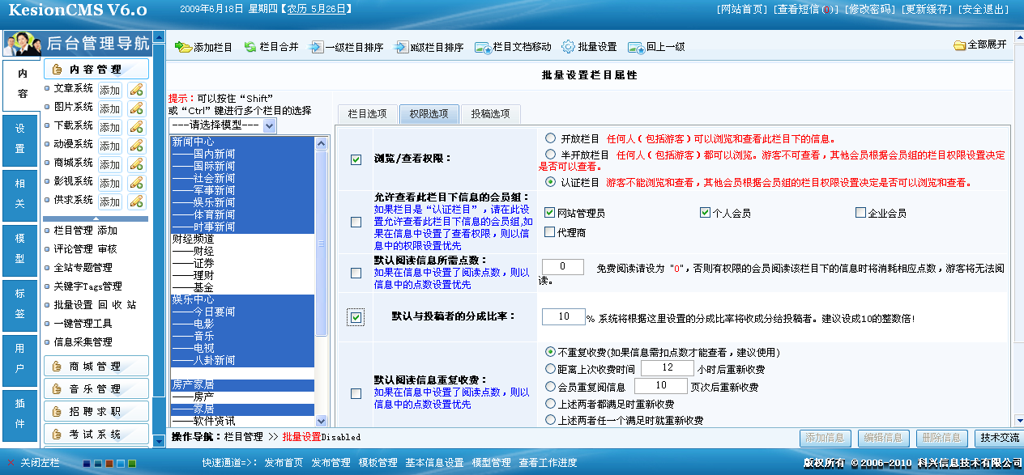
Task: Click pencil icon beside 商城系统
Action: pos(136,164)
